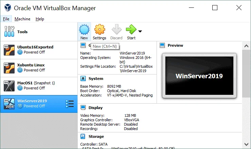Expand the Start button dropdown arrow
Image resolution: width=251 pixels, height=149 pixels.
tap(140, 31)
